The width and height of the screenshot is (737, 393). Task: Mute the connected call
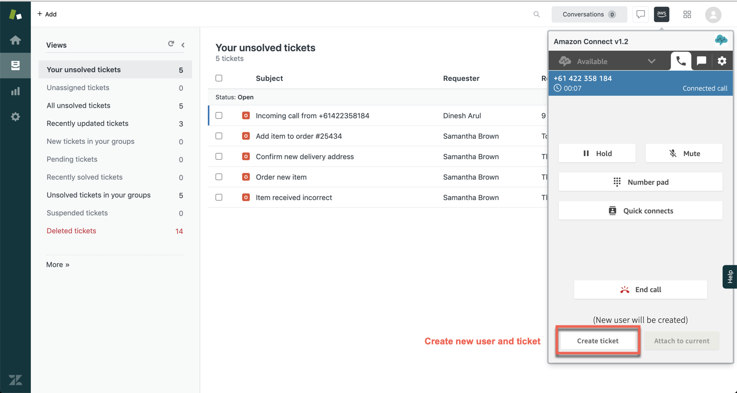(684, 154)
